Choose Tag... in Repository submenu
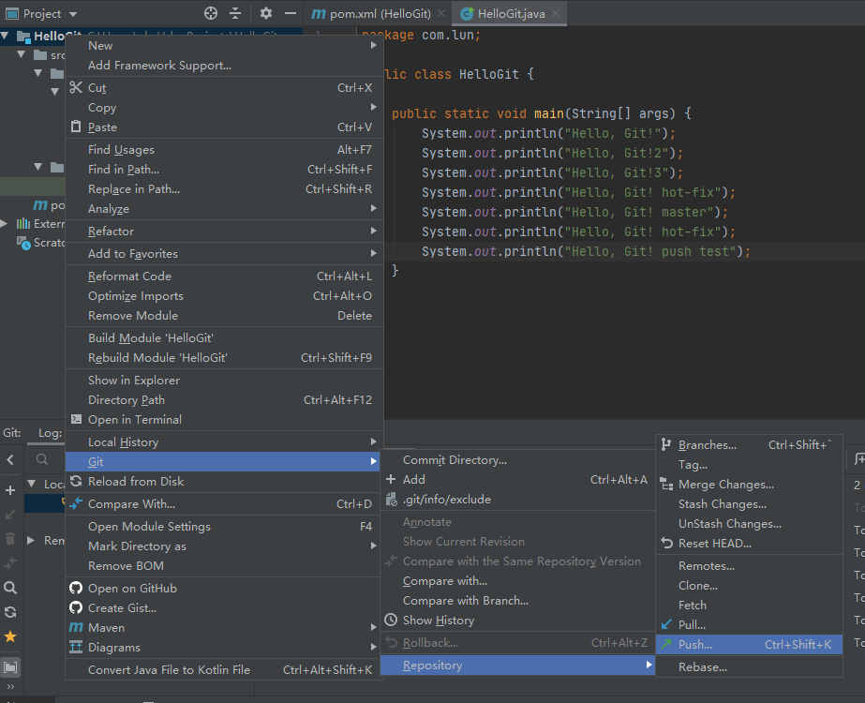 coord(749,465)
